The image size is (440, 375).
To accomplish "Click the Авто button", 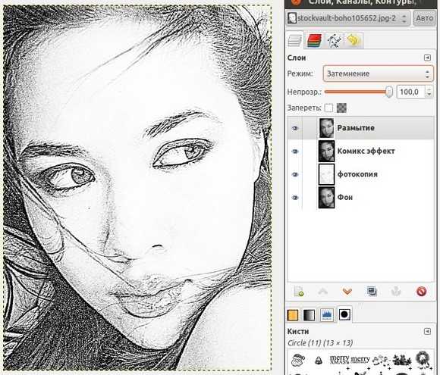I will 424,18.
